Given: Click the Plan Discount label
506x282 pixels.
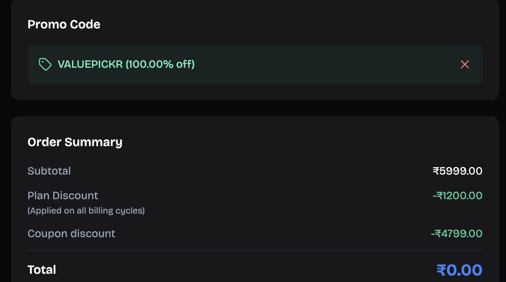Looking at the screenshot, I should [63, 195].
